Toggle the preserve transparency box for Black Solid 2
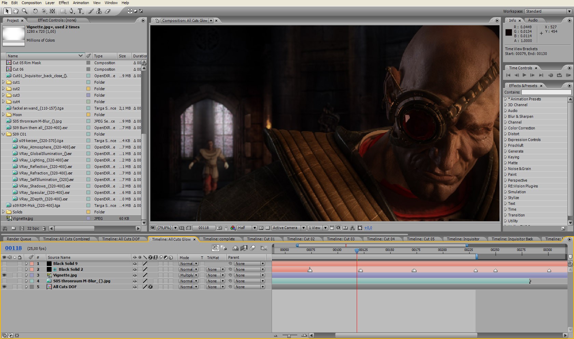Image resolution: width=574 pixels, height=339 pixels. tap(203, 269)
